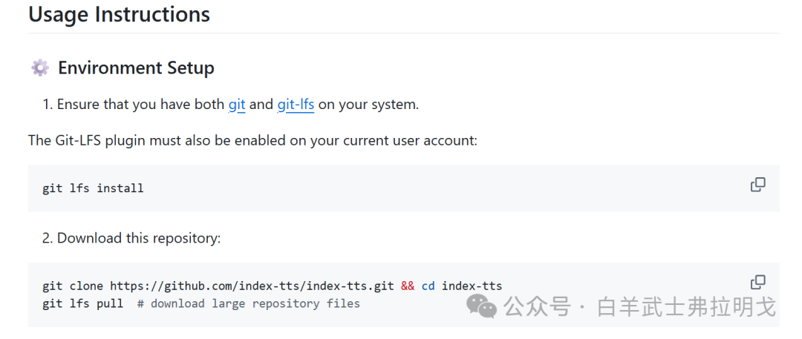Viewport: 802px width, 339px height.
Task: Click the Usage Instructions heading
Action: 119,14
